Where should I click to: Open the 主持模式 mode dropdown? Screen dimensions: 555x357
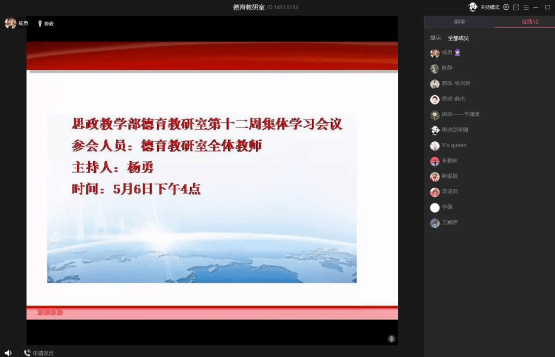(489, 7)
